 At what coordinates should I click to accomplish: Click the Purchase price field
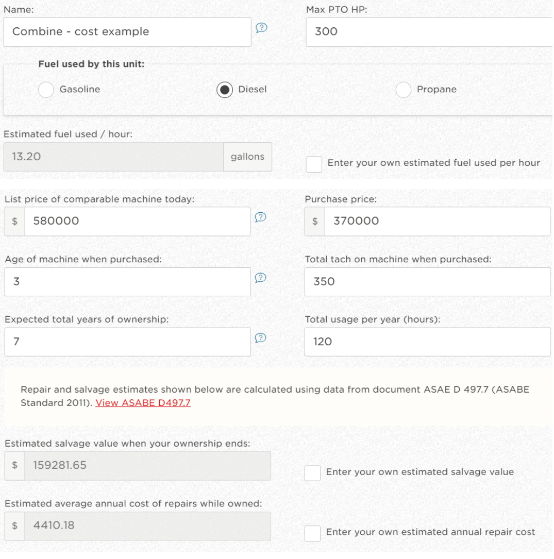point(437,222)
